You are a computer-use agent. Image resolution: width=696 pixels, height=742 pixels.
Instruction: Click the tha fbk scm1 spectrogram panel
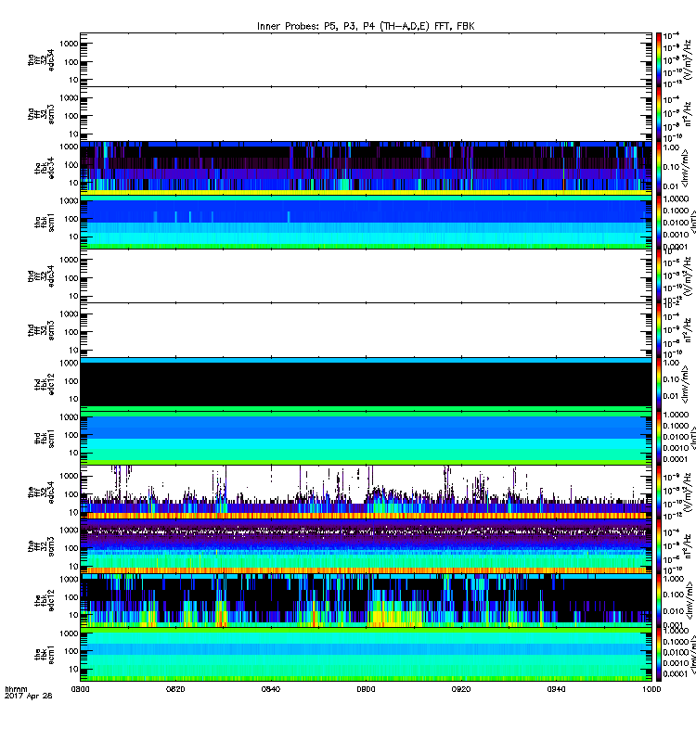[x=366, y=222]
